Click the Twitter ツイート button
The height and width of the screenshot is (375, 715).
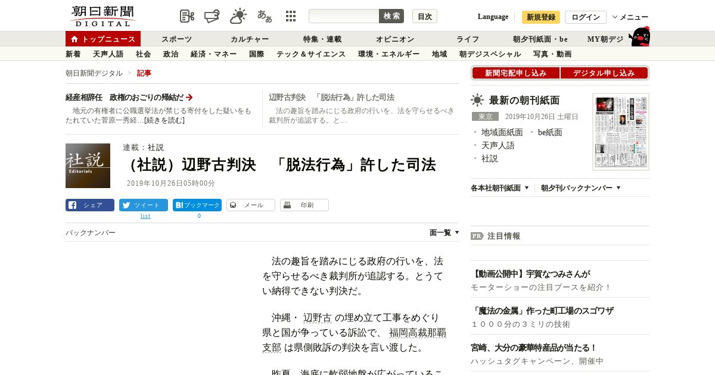(144, 205)
